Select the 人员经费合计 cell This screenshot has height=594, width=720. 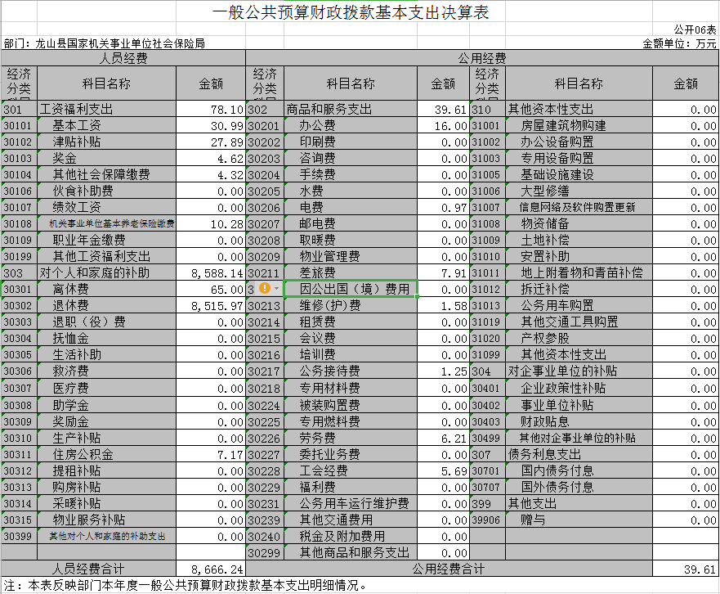pos(88,569)
